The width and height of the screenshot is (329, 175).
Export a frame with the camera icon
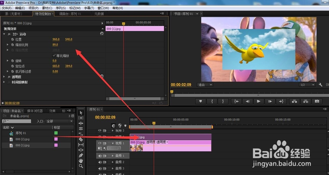[x=317, y=101]
